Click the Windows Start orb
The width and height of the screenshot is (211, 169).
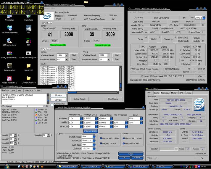coord(7,166)
